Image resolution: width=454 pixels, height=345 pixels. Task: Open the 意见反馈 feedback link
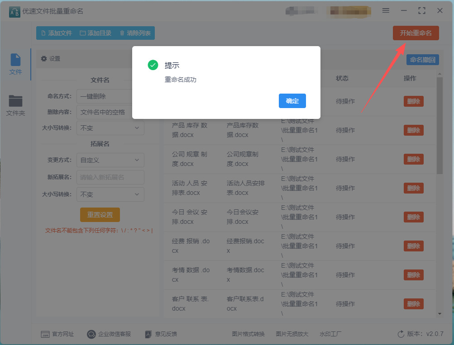[161, 334]
